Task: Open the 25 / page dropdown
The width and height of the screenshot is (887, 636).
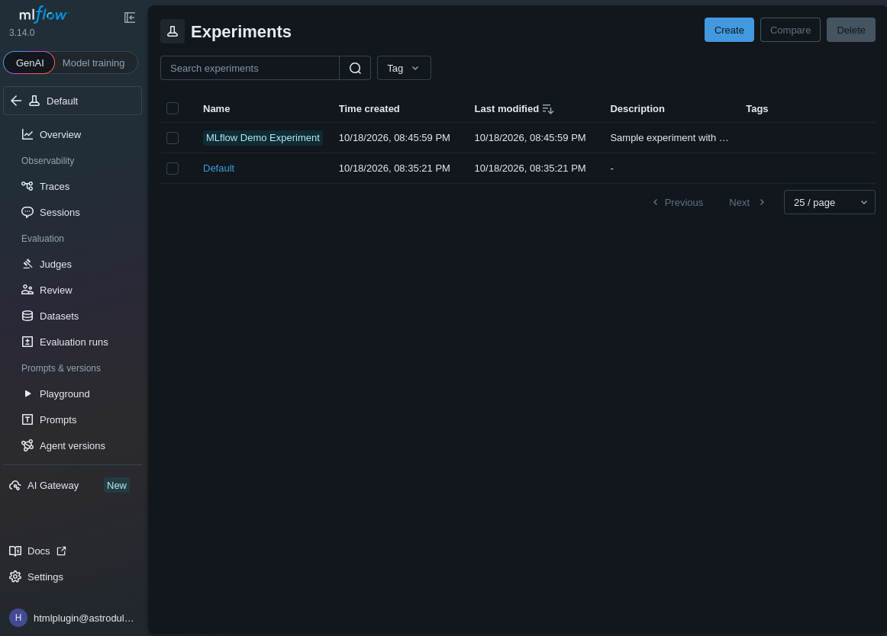Action: click(829, 202)
